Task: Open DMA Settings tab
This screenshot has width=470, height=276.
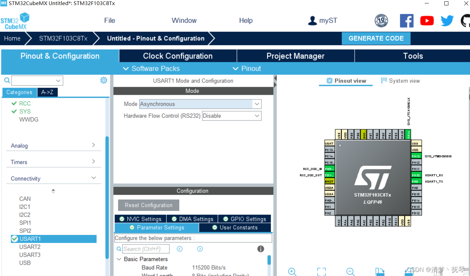Action: click(x=192, y=219)
